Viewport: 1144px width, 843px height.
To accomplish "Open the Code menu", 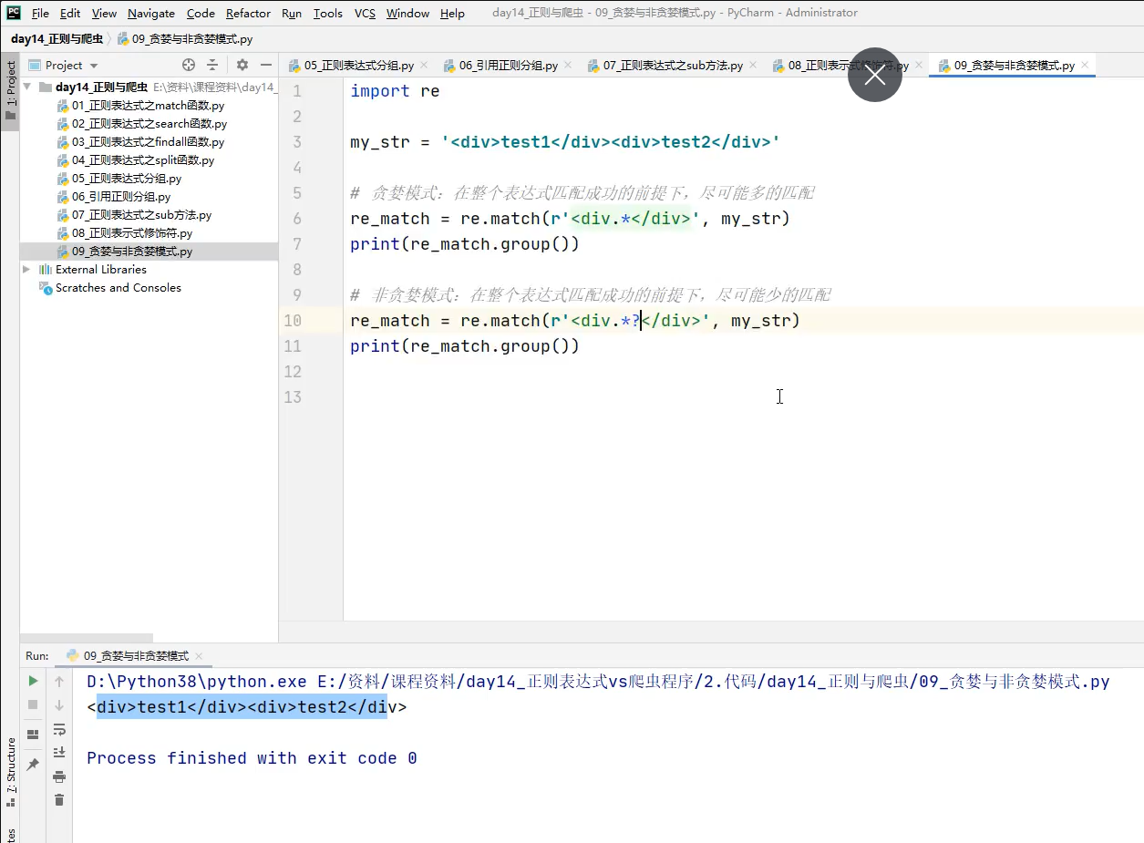I will pyautogui.click(x=201, y=13).
